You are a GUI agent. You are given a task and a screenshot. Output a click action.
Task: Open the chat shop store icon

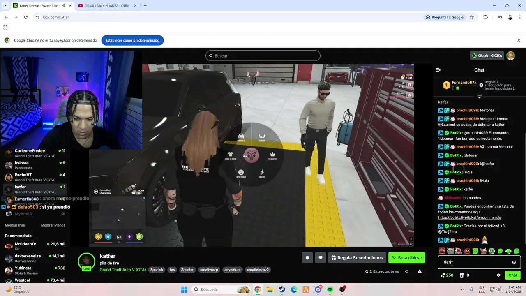[462, 275]
